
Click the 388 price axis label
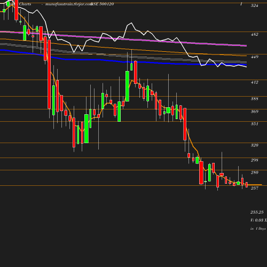(254, 99)
